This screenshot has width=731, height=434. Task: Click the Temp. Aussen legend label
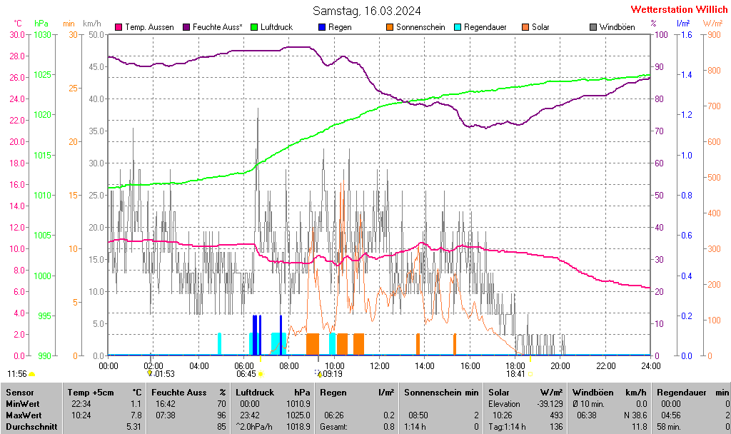[149, 27]
